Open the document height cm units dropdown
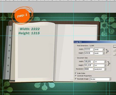The height and width of the screenshot is (95, 116). (100, 65)
